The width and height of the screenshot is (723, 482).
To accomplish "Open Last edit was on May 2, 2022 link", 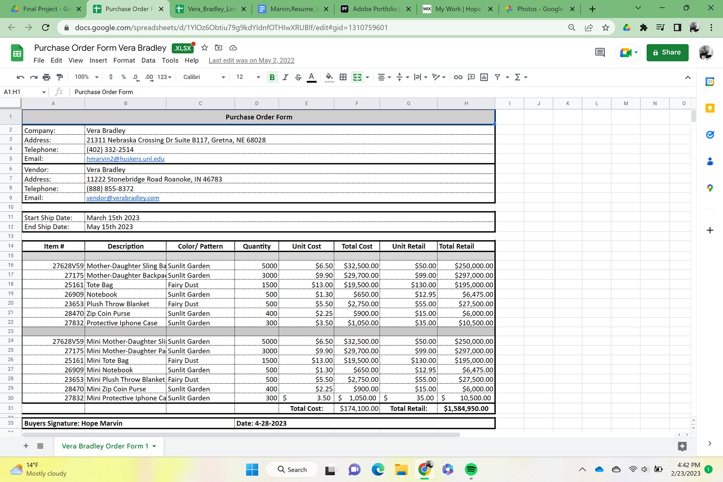I will coord(251,60).
